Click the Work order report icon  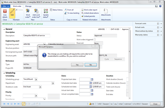pos(82,10)
